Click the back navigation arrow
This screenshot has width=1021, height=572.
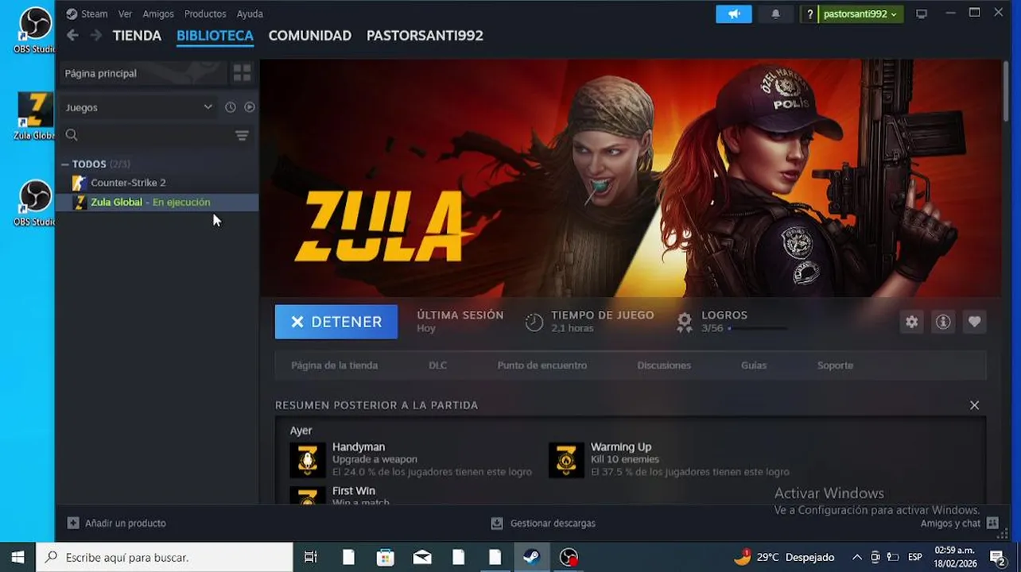72,35
